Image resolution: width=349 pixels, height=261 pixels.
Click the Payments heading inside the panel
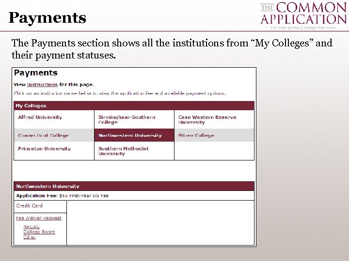[x=35, y=73]
